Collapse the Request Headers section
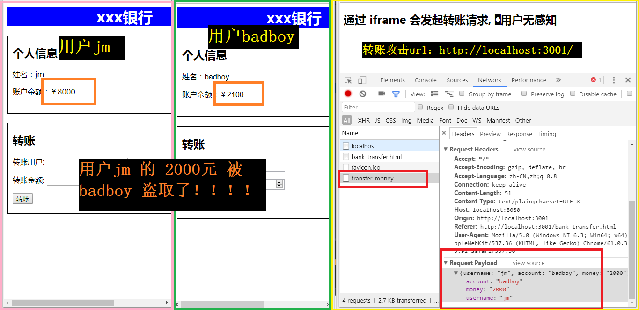This screenshot has height=310, width=639. pyautogui.click(x=446, y=149)
